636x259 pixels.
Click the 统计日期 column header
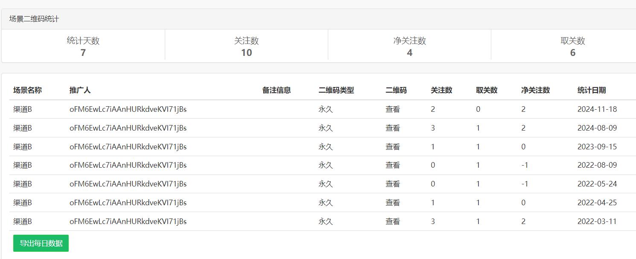tap(592, 90)
